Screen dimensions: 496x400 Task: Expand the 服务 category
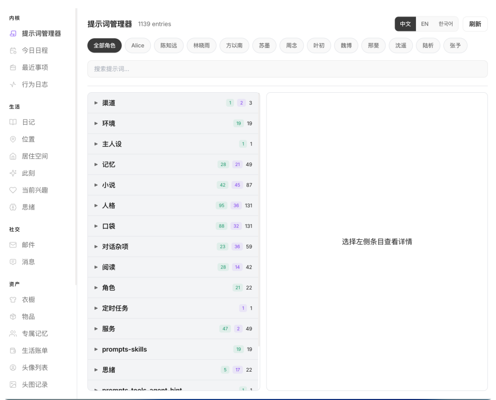pos(173,329)
